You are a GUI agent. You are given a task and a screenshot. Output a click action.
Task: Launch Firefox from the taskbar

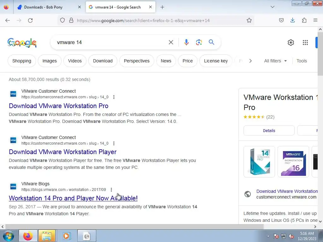(x=28, y=236)
